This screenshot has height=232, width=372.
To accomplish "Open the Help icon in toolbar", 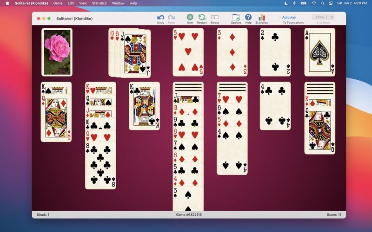I will [x=248, y=18].
